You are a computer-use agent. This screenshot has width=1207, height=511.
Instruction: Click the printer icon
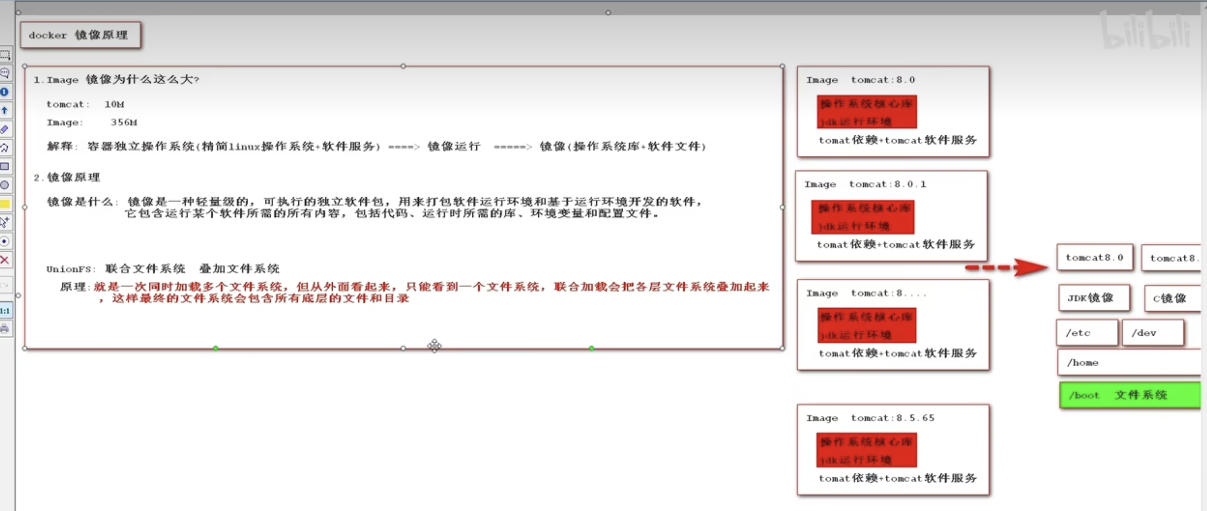pos(5,328)
